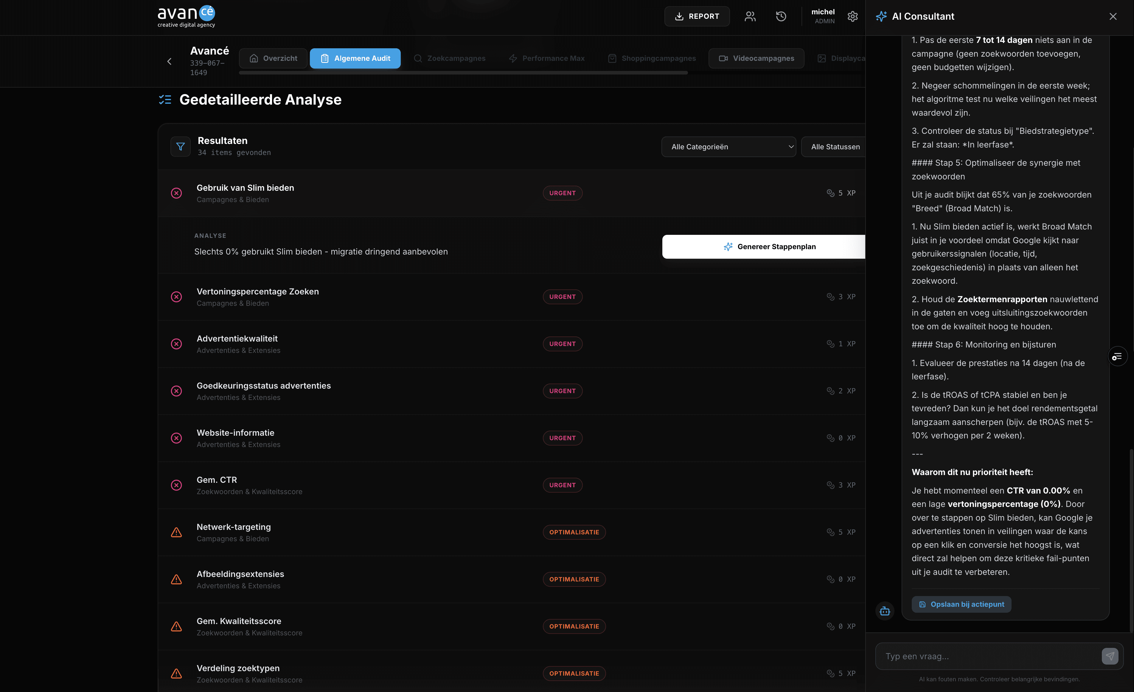The width and height of the screenshot is (1134, 692).
Task: Switch to the Videocampagnes tab
Action: point(756,58)
